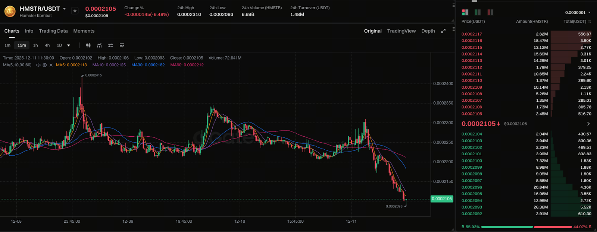Select the 4h timeframe
This screenshot has height=232, width=597.
coord(47,45)
